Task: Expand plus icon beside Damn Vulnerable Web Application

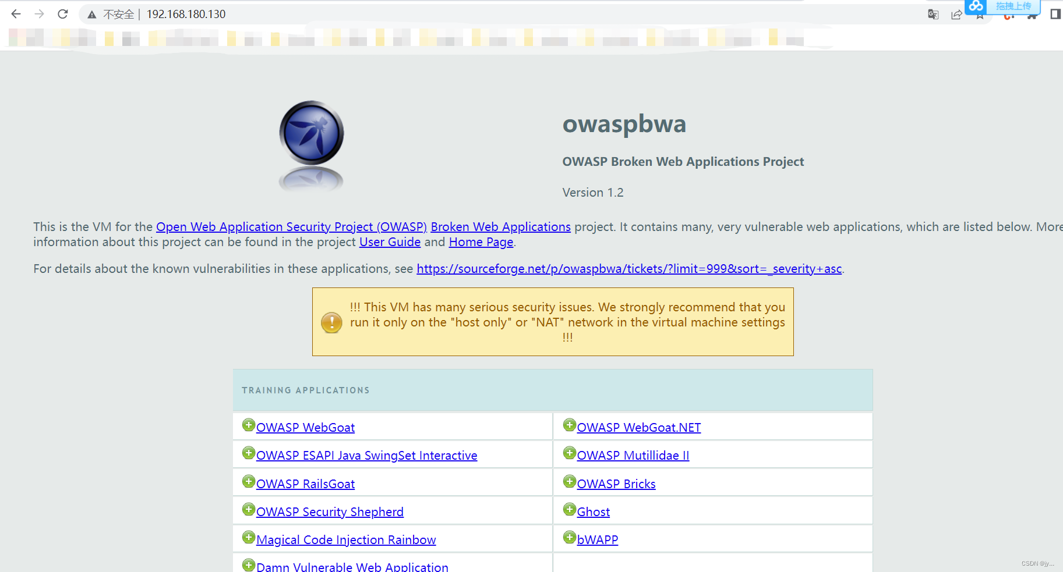Action: point(249,564)
